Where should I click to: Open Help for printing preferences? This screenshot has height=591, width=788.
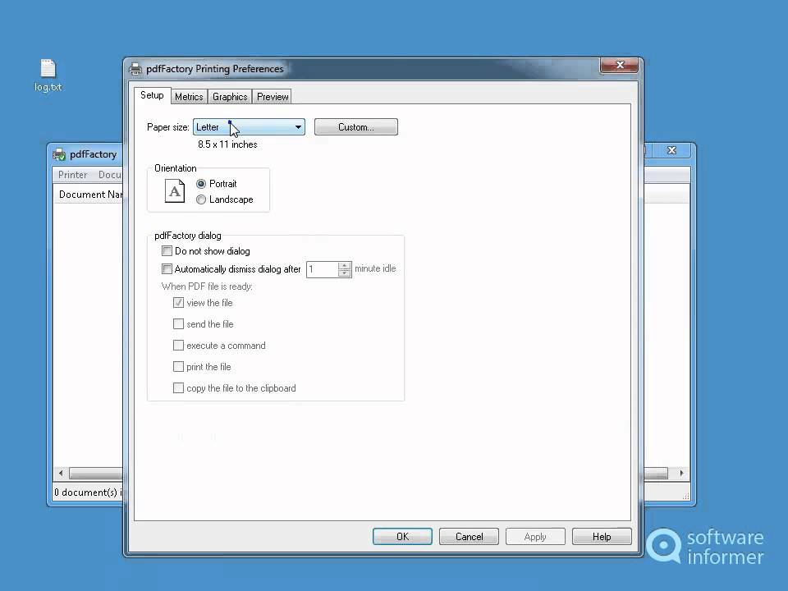(x=602, y=537)
